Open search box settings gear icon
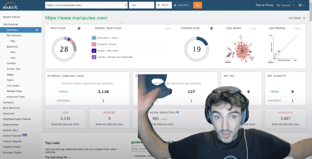The height and width of the screenshot is (159, 312). (x=126, y=5)
